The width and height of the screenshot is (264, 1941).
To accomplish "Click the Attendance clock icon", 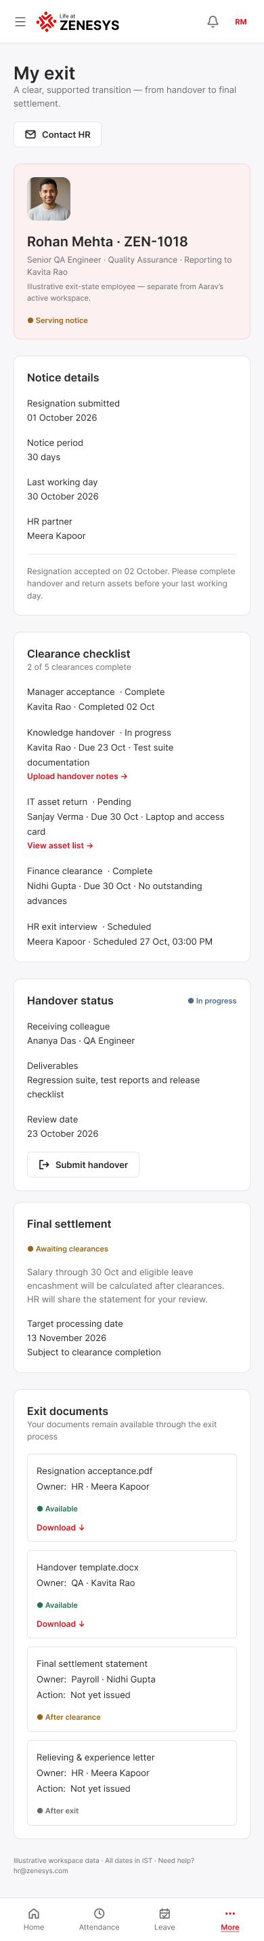I will click(100, 1913).
